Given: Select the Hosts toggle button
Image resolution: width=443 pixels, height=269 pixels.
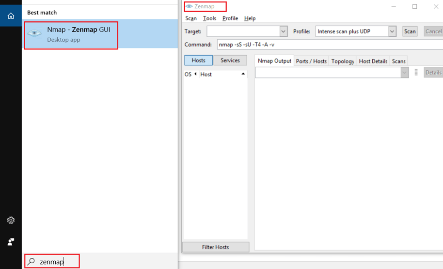Looking at the screenshot, I should 198,60.
